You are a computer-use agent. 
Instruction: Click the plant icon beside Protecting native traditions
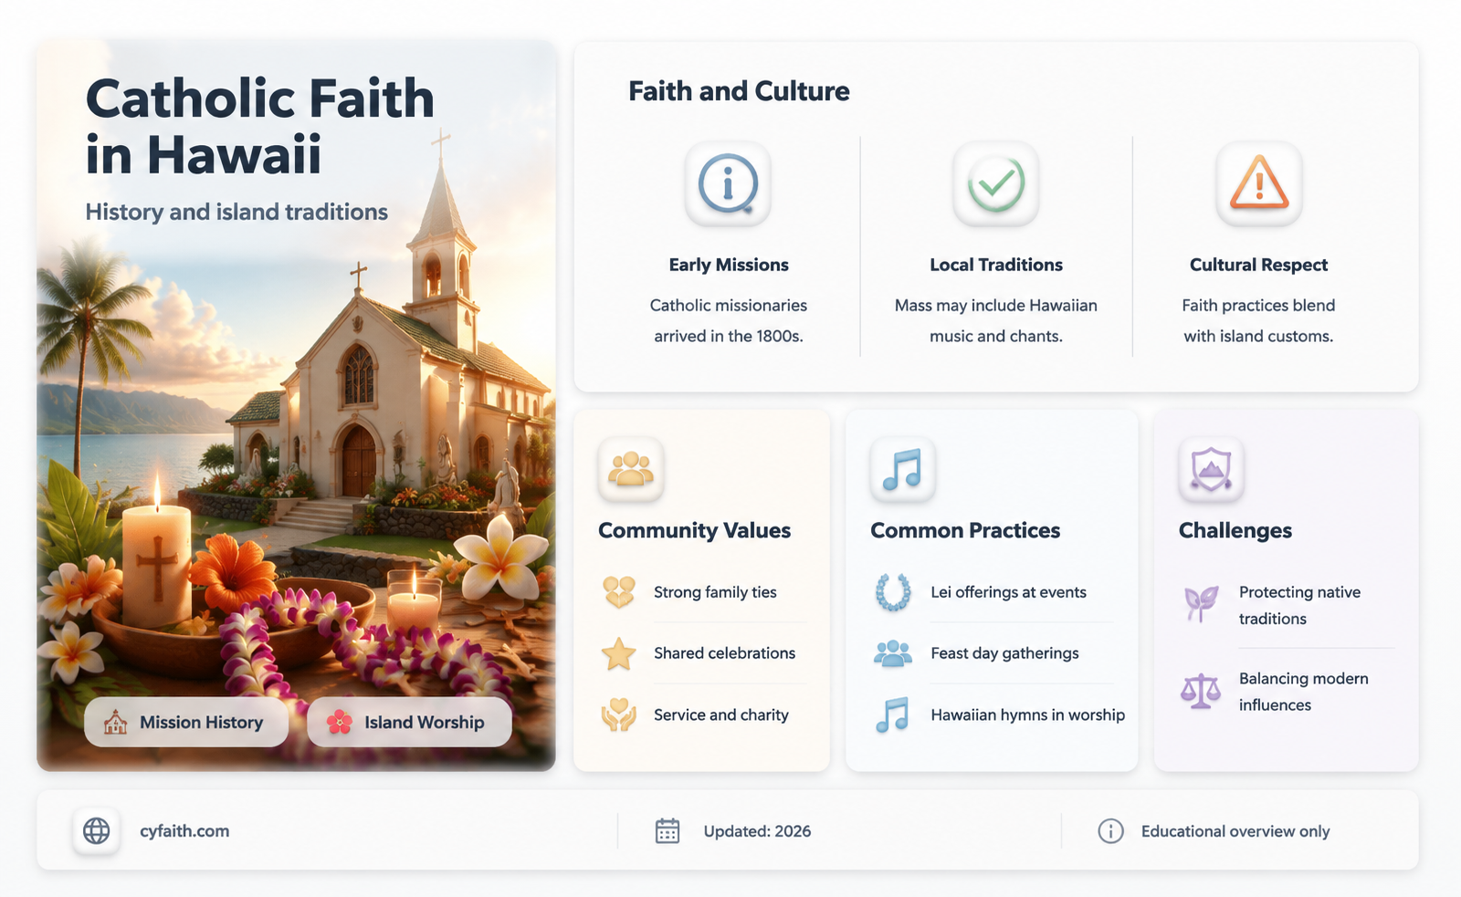click(1201, 604)
